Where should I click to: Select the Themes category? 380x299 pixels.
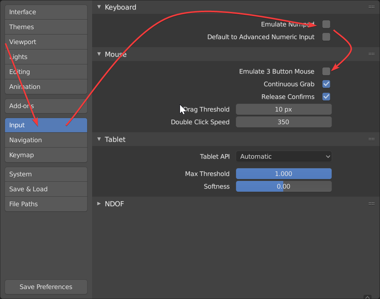tap(46, 27)
